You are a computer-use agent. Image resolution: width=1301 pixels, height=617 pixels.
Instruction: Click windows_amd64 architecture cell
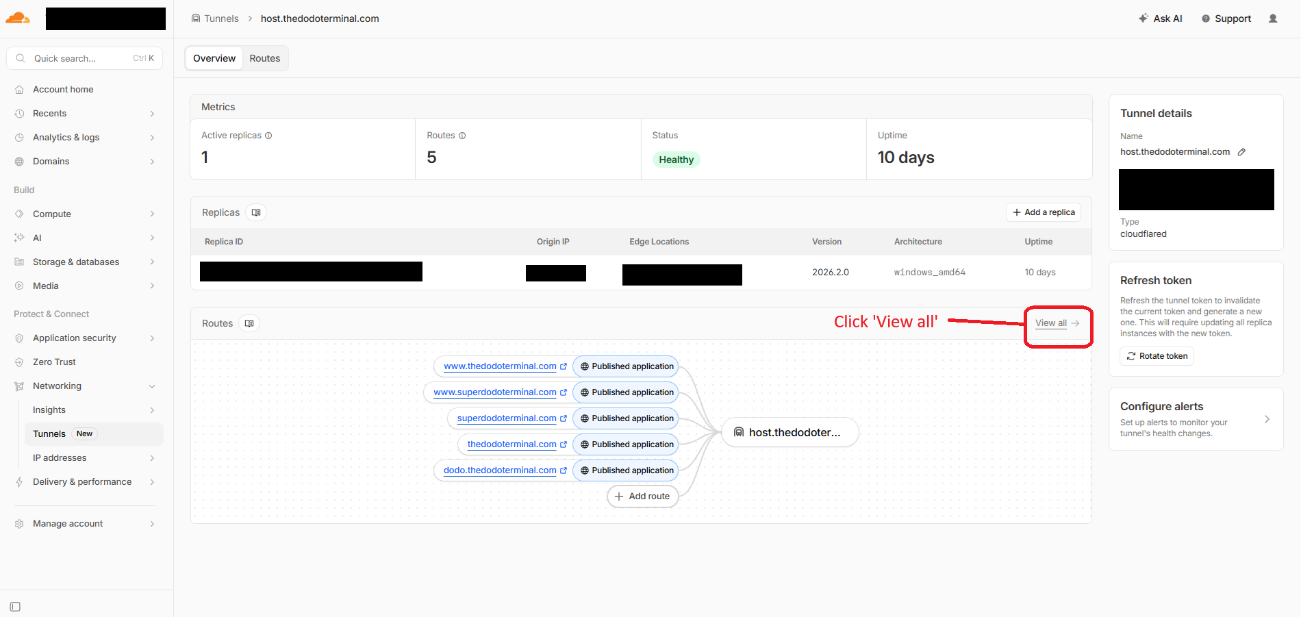pyautogui.click(x=929, y=273)
